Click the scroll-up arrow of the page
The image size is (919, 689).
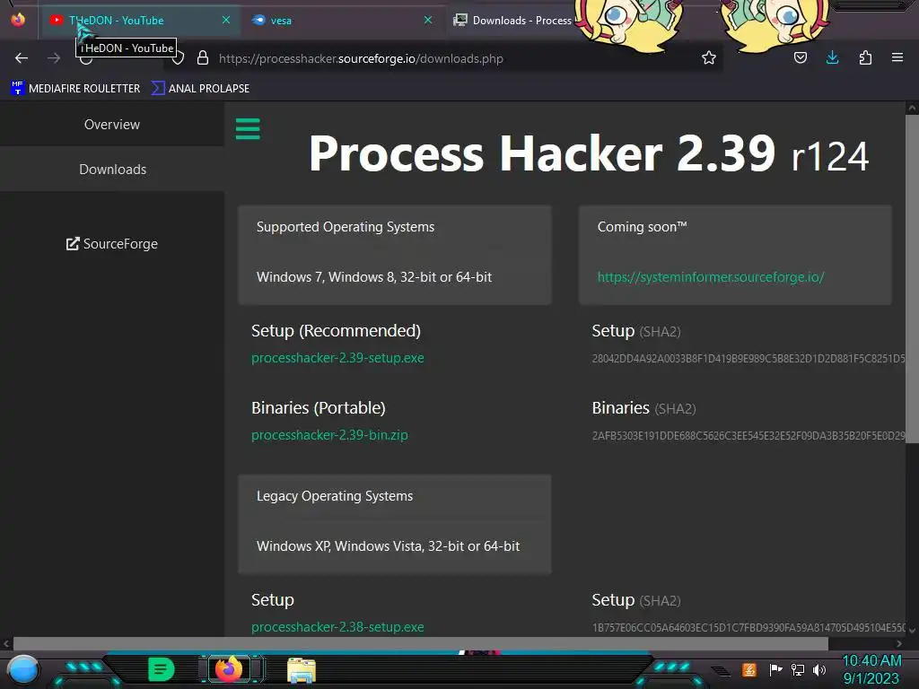pyautogui.click(x=912, y=108)
